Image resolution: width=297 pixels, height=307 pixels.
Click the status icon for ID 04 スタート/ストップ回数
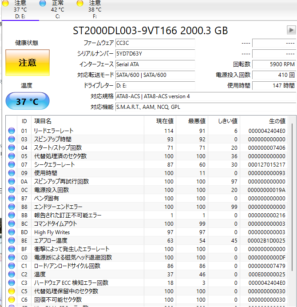(12, 148)
